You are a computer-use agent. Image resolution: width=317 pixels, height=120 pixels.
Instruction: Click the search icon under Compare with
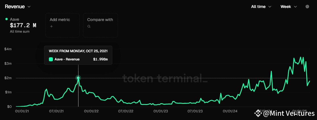click(x=89, y=26)
